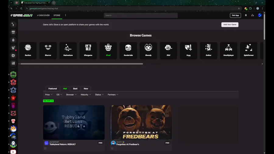Open browser extensions puzzle icon
The width and height of the screenshot is (274, 154).
251,9
